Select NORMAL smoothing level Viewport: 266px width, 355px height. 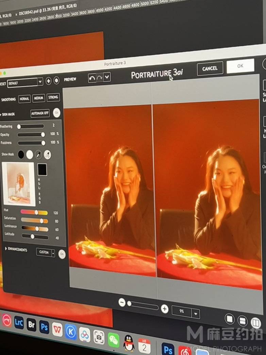(x=24, y=99)
